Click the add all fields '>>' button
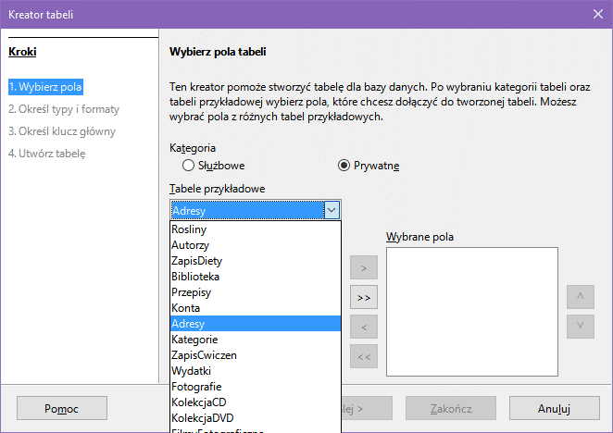The image size is (613, 433). [x=363, y=298]
